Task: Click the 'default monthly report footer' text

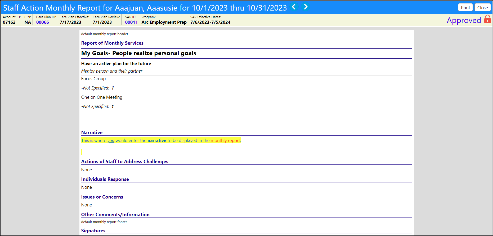Action: [104, 222]
